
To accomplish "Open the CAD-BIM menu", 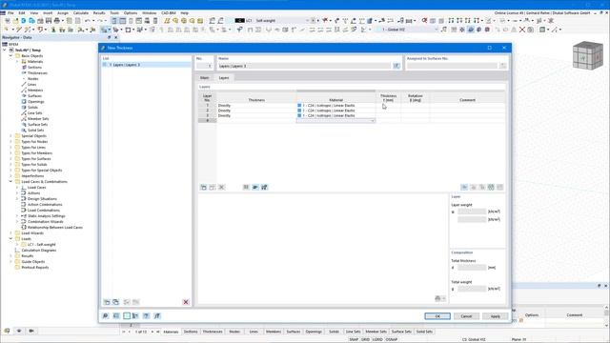I will point(168,12).
